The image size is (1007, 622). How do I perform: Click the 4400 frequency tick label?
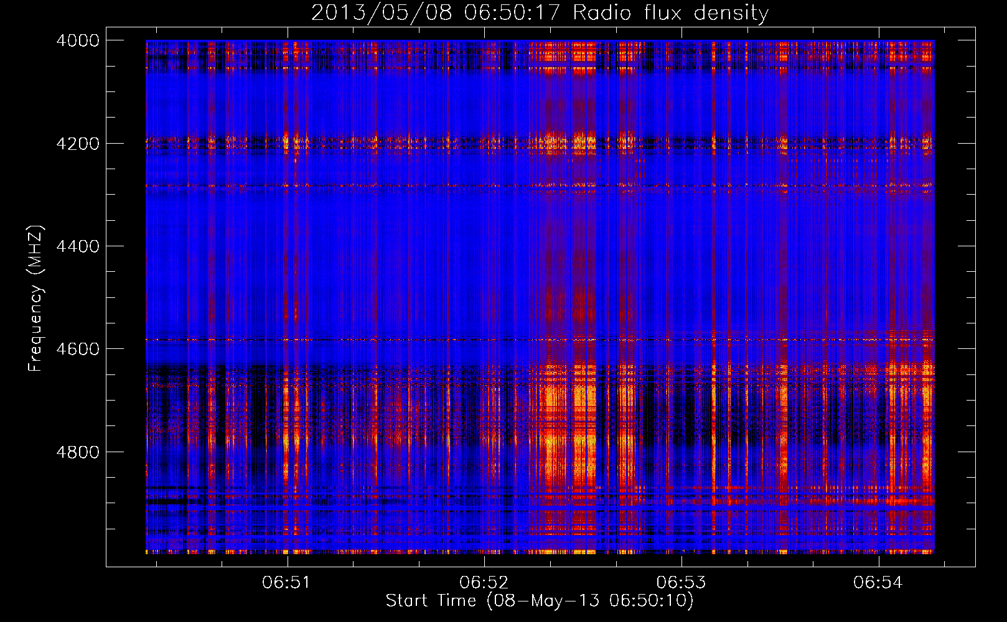78,246
